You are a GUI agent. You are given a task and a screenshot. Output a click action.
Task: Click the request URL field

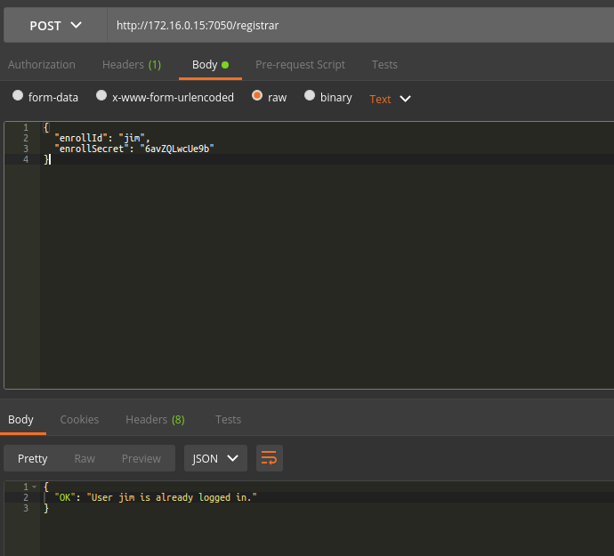click(x=360, y=26)
